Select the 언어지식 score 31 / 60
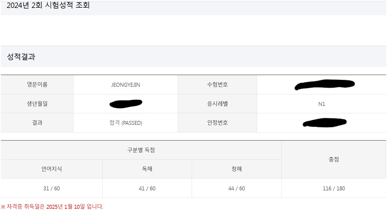Screen dimensions: 387x211 (x=51, y=188)
